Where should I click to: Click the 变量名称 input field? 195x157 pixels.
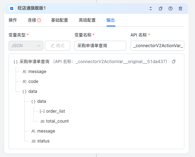pos(100,46)
